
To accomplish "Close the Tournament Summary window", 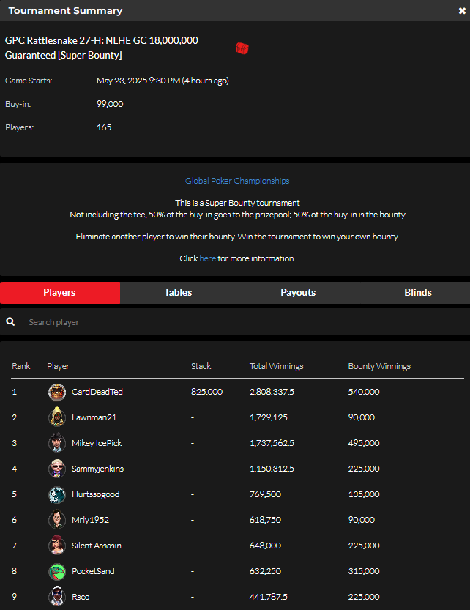I will [462, 10].
